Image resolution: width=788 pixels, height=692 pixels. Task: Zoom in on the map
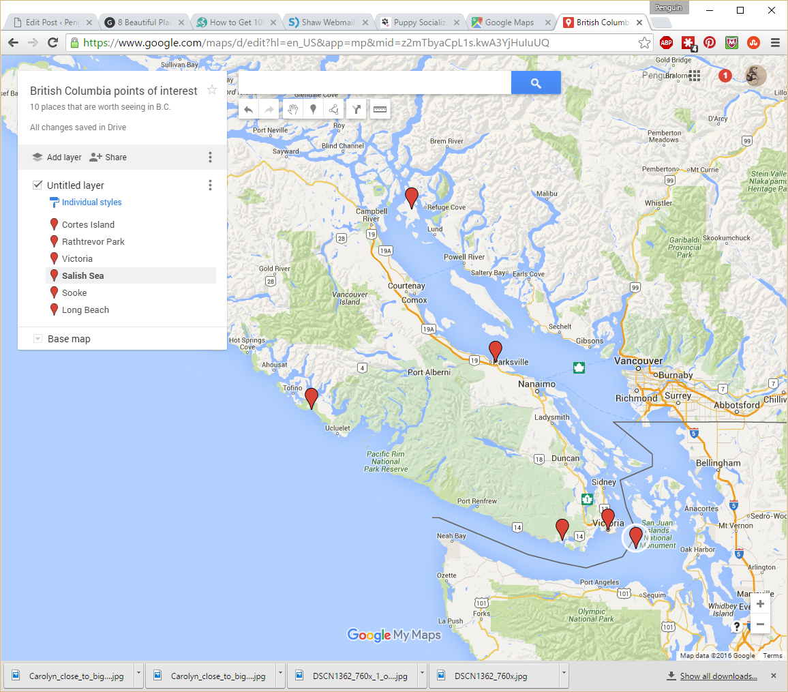(x=760, y=603)
